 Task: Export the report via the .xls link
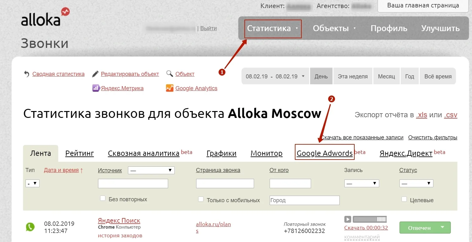422,115
